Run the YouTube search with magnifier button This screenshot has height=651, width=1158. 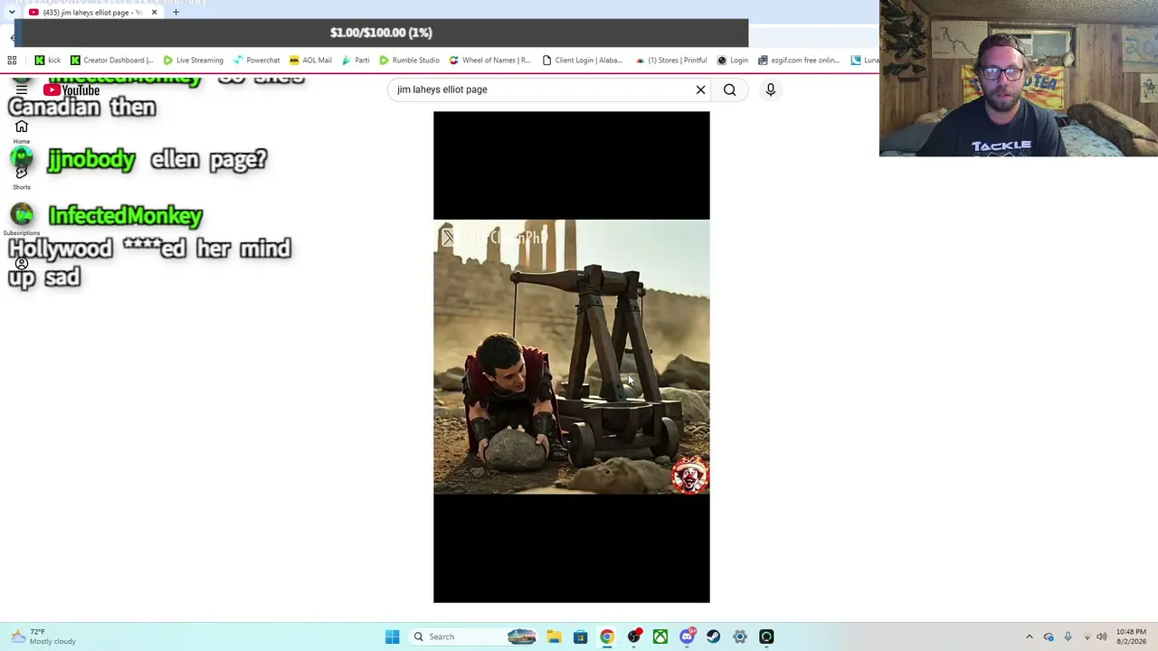click(730, 90)
